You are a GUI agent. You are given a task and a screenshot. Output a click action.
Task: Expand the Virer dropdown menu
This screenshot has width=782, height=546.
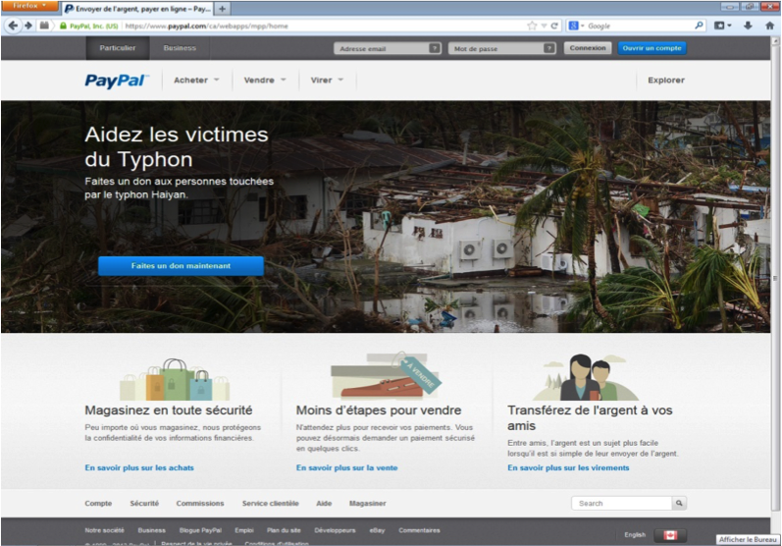(x=327, y=81)
